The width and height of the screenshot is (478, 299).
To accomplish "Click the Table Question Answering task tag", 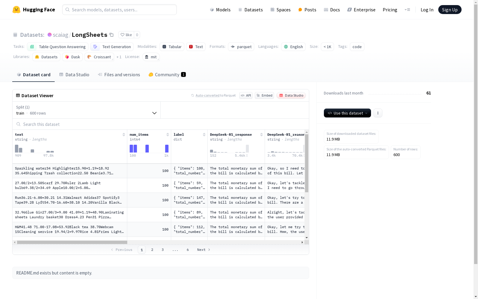I will [x=58, y=47].
